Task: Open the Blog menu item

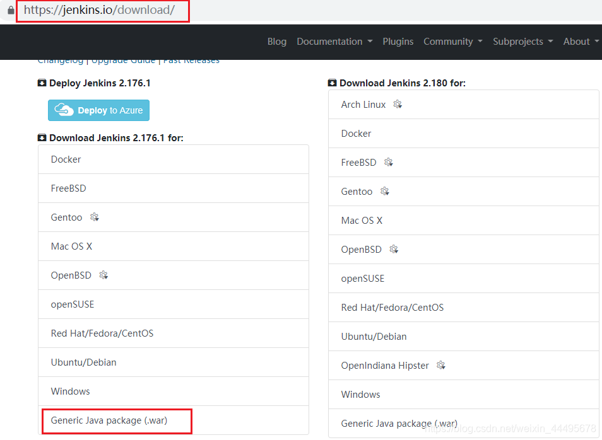Action: click(x=277, y=42)
